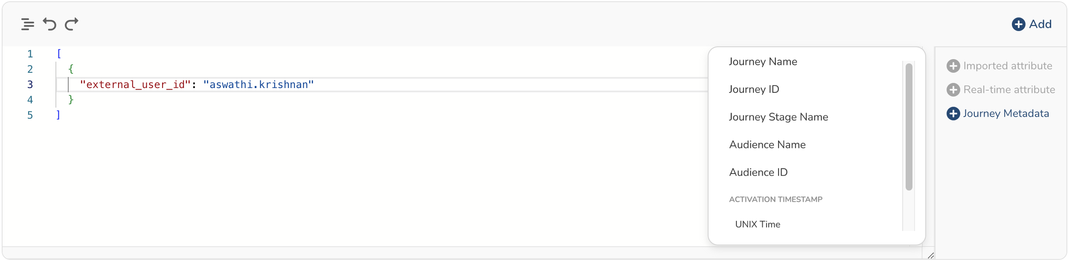Click the Imported attribute text option
Screen dimensions: 1075x262
[1007, 66]
